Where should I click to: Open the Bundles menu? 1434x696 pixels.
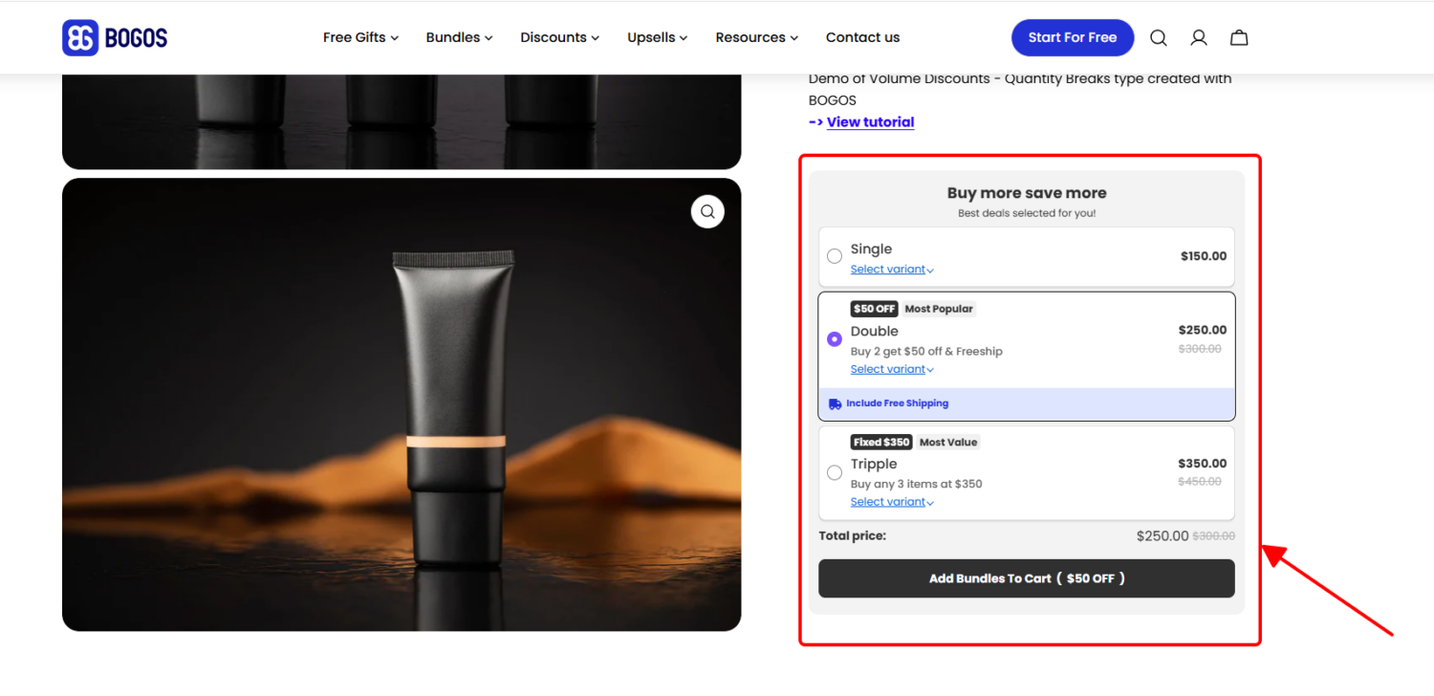pyautogui.click(x=458, y=37)
